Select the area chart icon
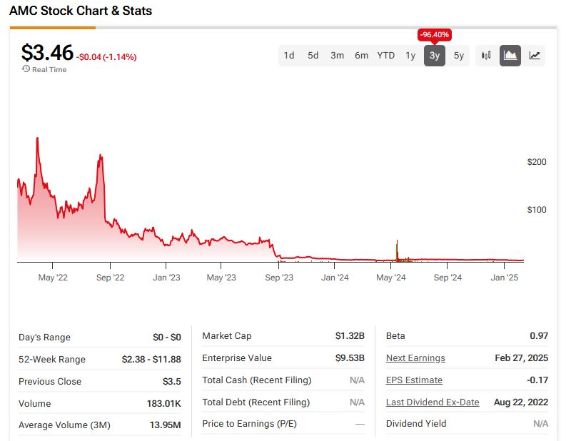 pyautogui.click(x=510, y=56)
